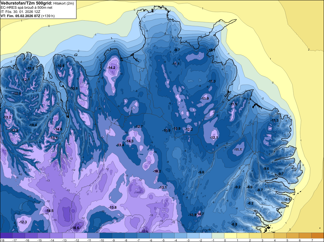The height and width of the screenshot is (242, 324).
Task: Select legend swatch between 2 and 3
Action: [255, 236]
